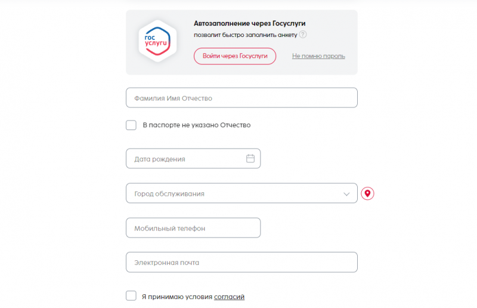Image resolution: width=477 pixels, height=308 pixels.
Task: Click the позволит быстро заполнить анкету text
Action: click(x=245, y=35)
